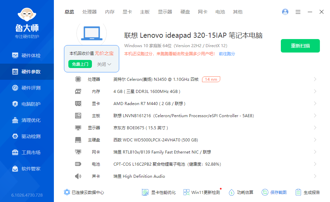Switch to the 硬盘 tab
330x202 pixels.
point(185,12)
